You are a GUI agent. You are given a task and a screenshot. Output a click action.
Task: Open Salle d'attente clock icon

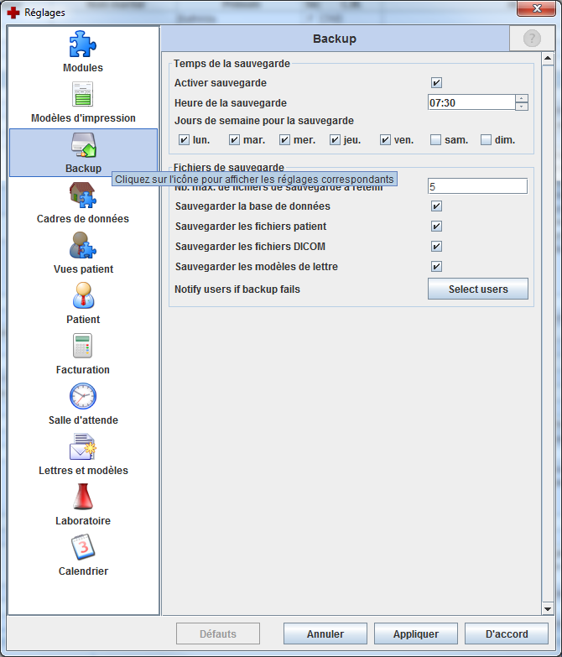point(83,397)
